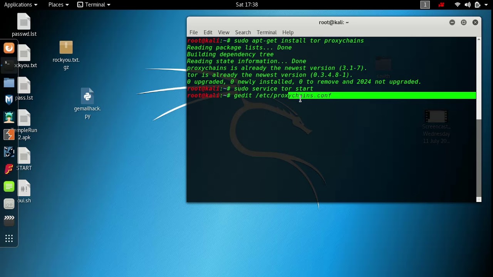This screenshot has width=493, height=277.
Task: Open the Edit menu in terminal
Action: 208,32
